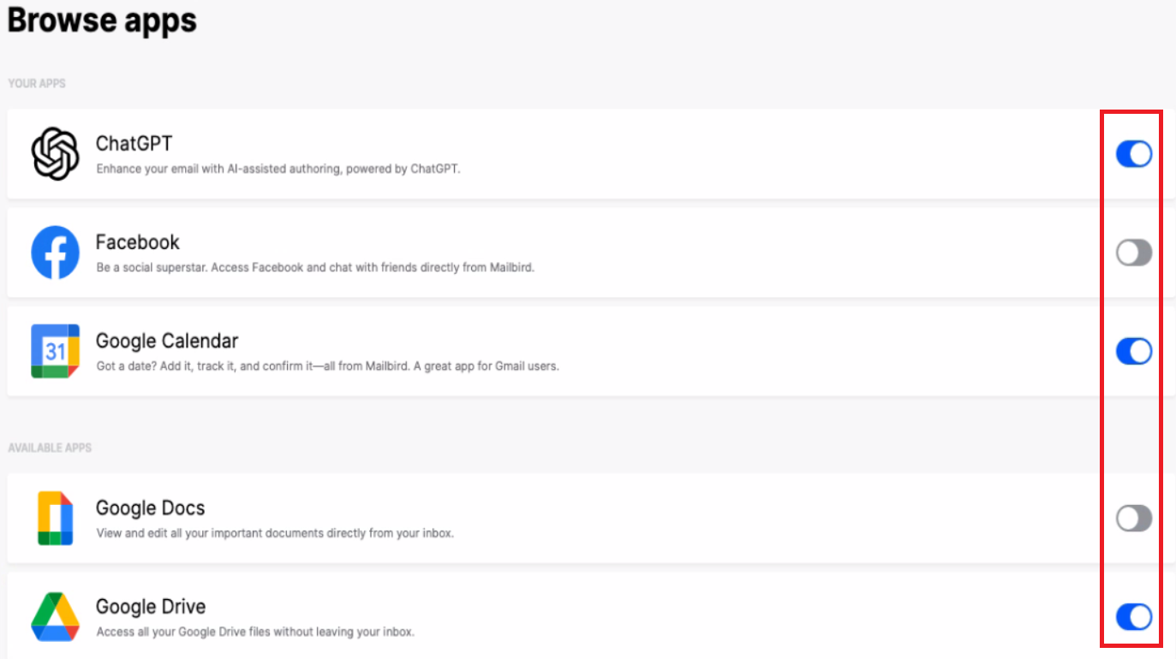Disable the ChatGPT app toggle
Image resolution: width=1176 pixels, height=659 pixels.
point(1133,154)
